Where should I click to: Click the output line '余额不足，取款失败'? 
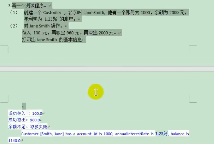(28, 126)
